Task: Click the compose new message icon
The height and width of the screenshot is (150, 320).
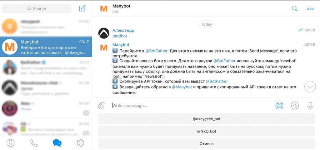Action: [x=82, y=8]
